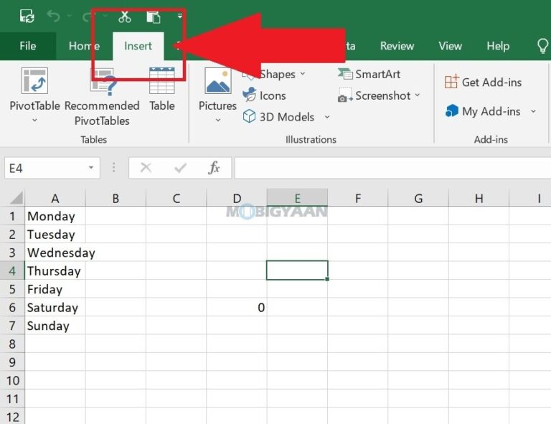Select cell A3 containing Wednesday
This screenshot has height=424, width=551.
point(55,253)
